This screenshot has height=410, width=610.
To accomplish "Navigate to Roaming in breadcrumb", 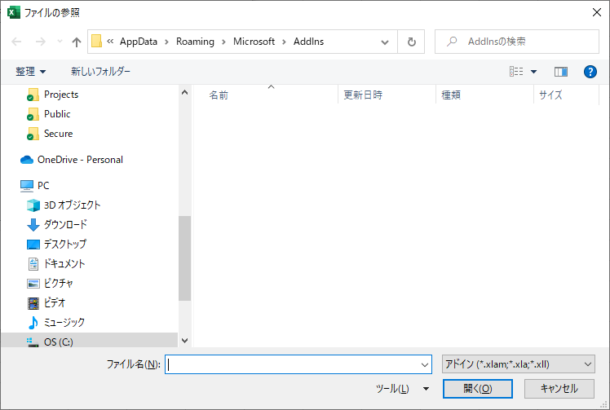I will (195, 42).
